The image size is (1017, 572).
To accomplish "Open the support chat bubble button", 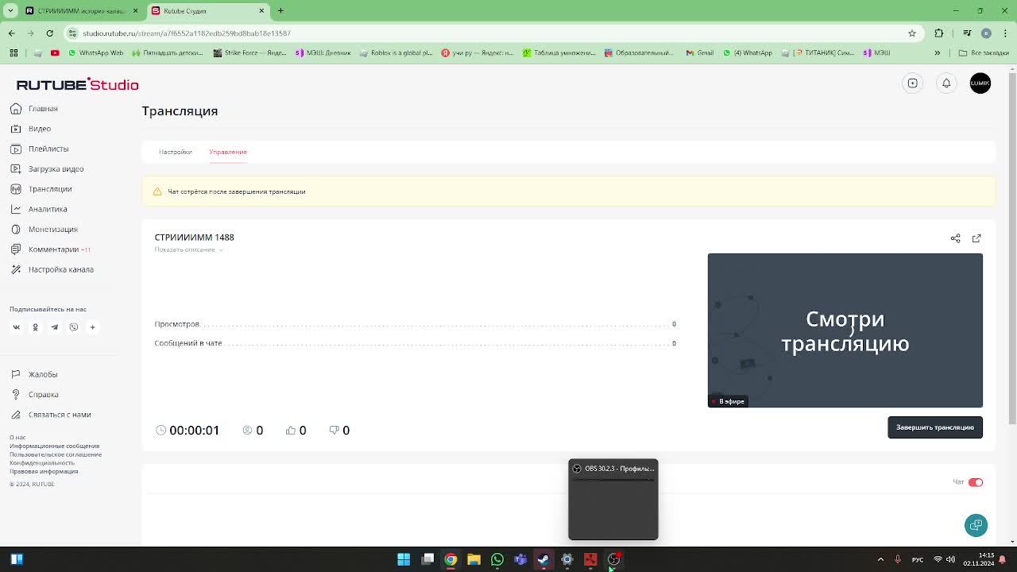I will pyautogui.click(x=976, y=525).
